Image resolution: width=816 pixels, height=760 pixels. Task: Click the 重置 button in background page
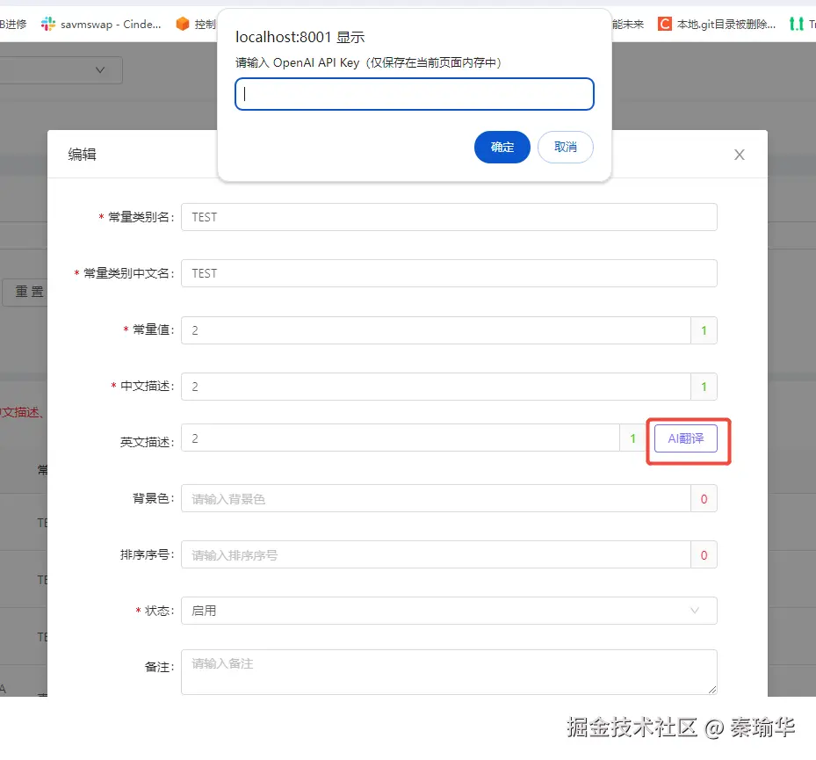[25, 292]
